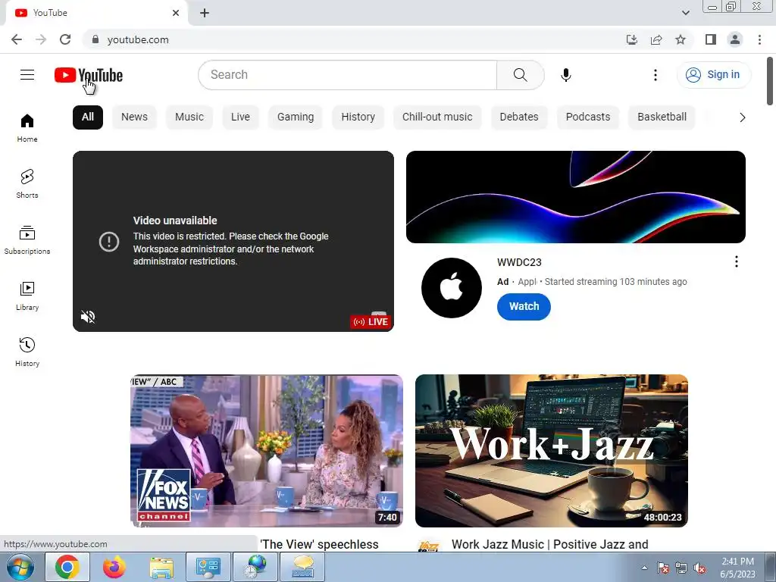776x582 pixels.
Task: Select the Gaming category chip
Action: pyautogui.click(x=296, y=117)
